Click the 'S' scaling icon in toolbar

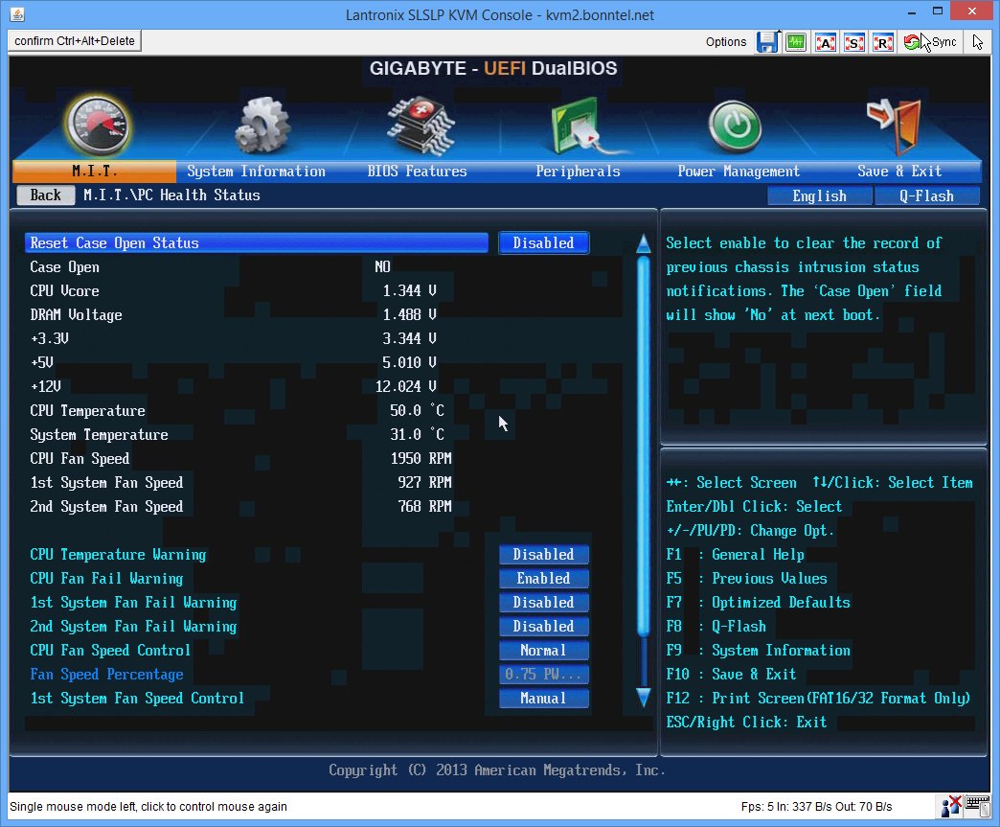(853, 42)
